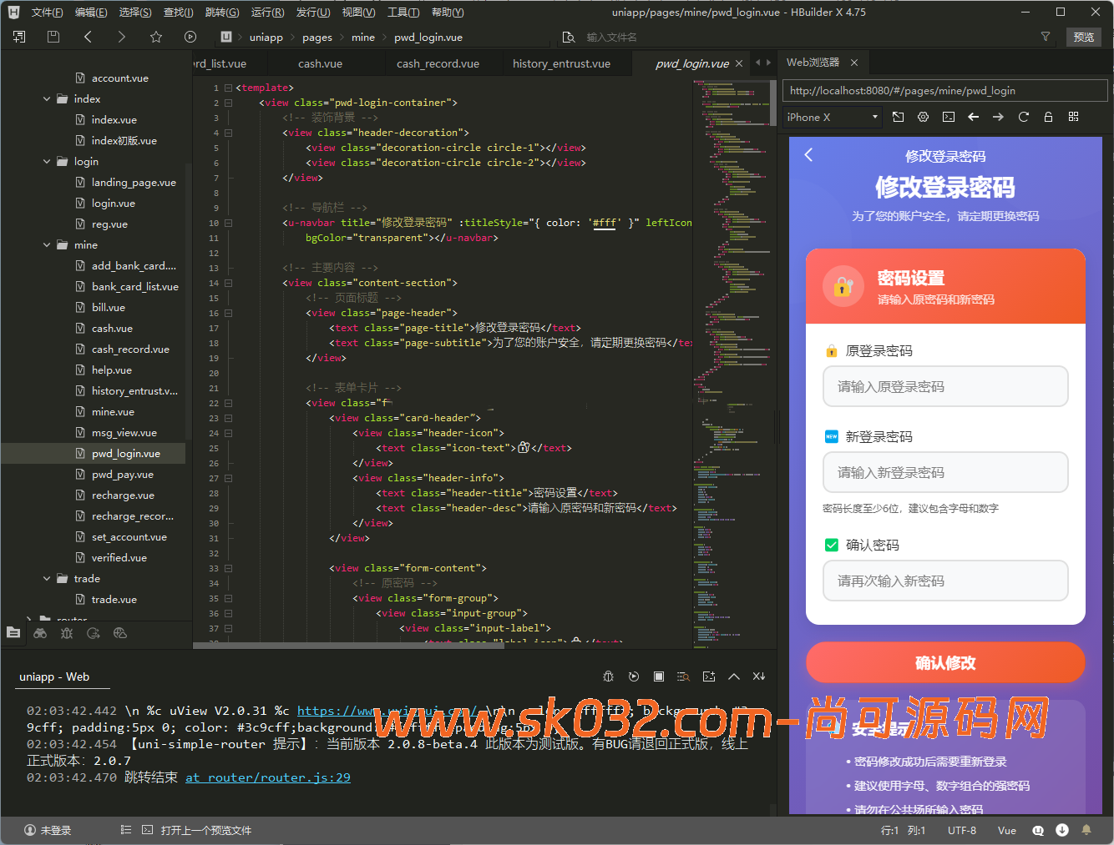
Task: Toggle the lock icon in the browser toolbar
Action: pyautogui.click(x=1048, y=117)
